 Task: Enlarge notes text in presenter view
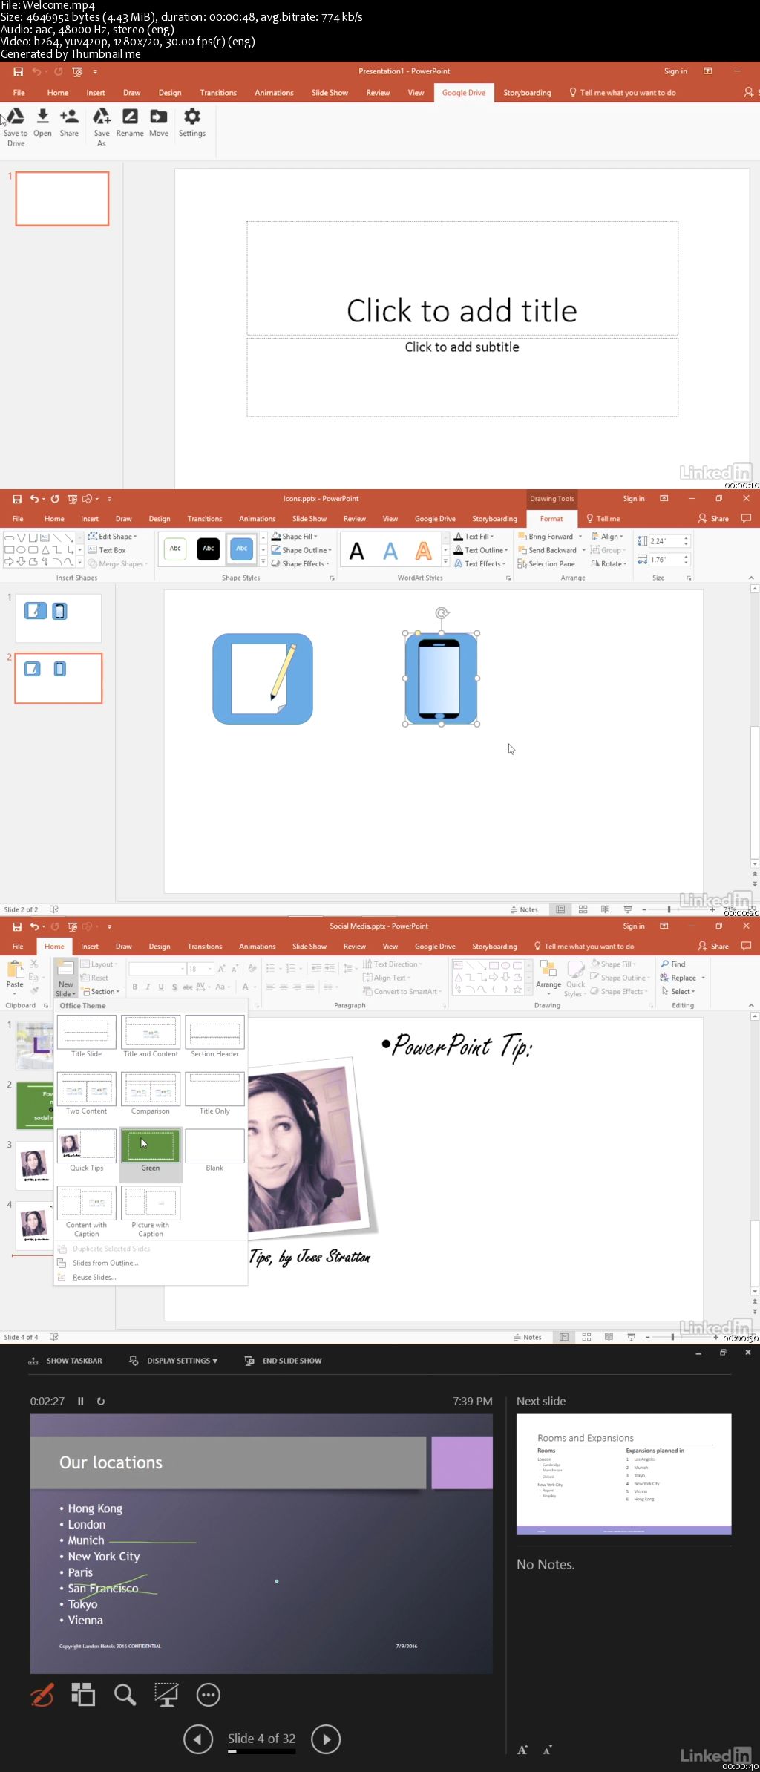click(522, 1750)
